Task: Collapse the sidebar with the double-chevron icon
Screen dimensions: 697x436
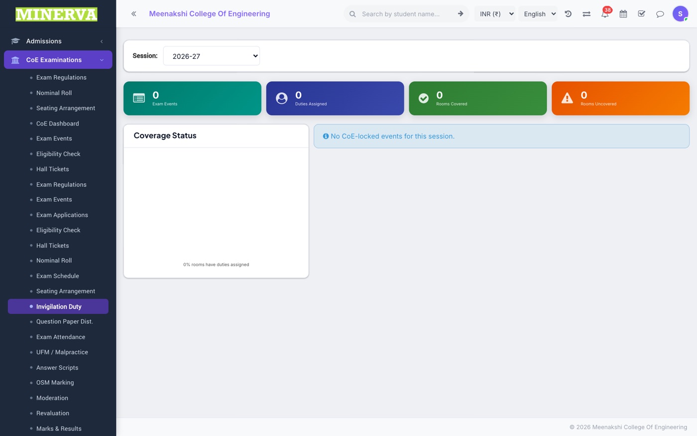Action: [133, 14]
